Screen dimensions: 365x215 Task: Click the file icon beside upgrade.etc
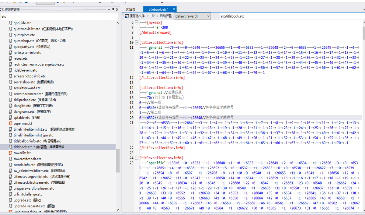10,200
